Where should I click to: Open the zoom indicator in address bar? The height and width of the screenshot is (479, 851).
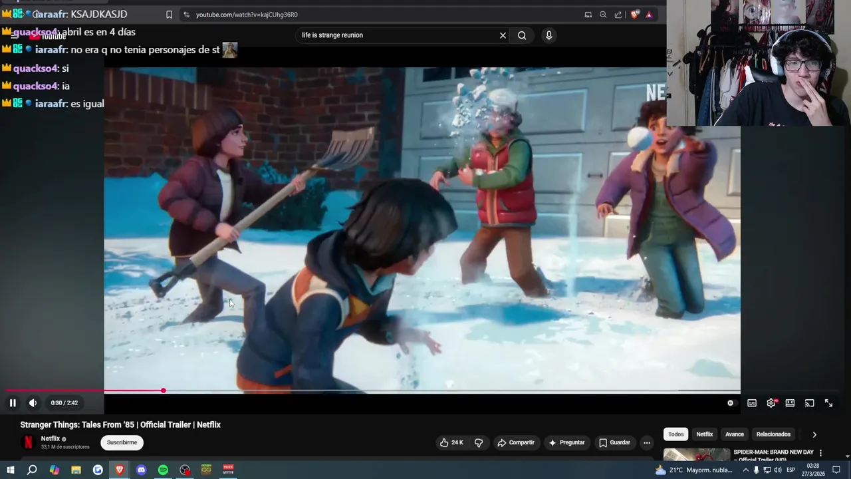[603, 15]
